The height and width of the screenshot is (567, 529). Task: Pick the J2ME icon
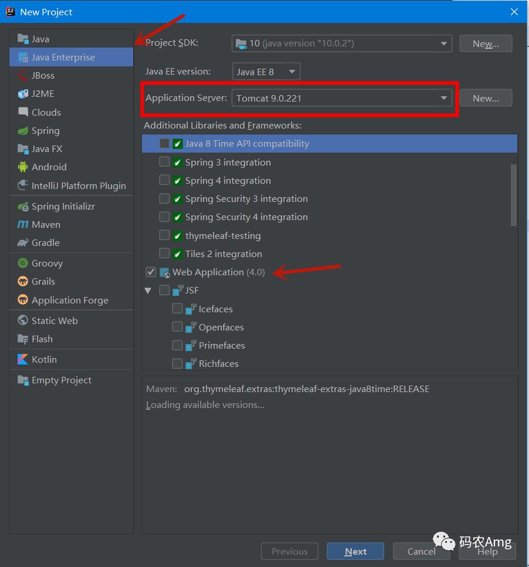23,94
